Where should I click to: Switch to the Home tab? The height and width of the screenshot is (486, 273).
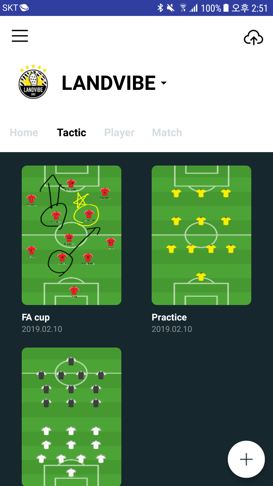(x=24, y=133)
